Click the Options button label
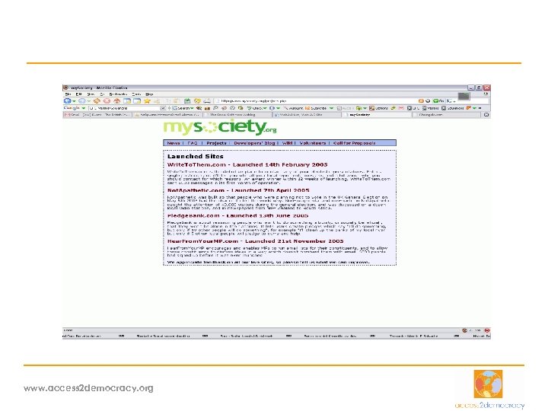The width and height of the screenshot is (548, 411). pos(381,108)
